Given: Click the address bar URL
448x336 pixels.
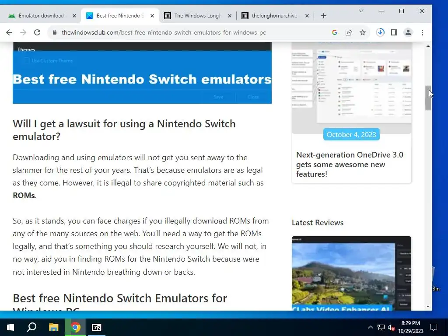Looking at the screenshot, I should [x=164, y=32].
